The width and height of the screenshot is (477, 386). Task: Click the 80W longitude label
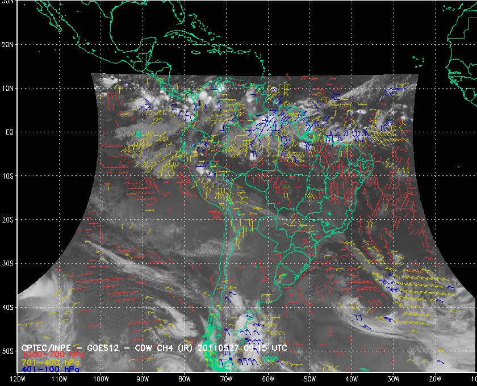point(185,379)
